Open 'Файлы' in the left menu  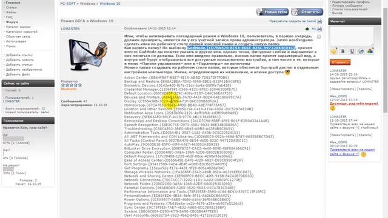11,12
